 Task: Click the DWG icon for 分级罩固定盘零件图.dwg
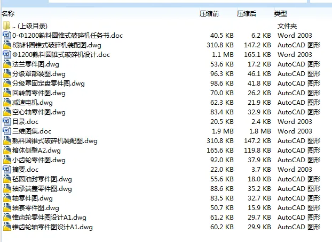pos(7,83)
